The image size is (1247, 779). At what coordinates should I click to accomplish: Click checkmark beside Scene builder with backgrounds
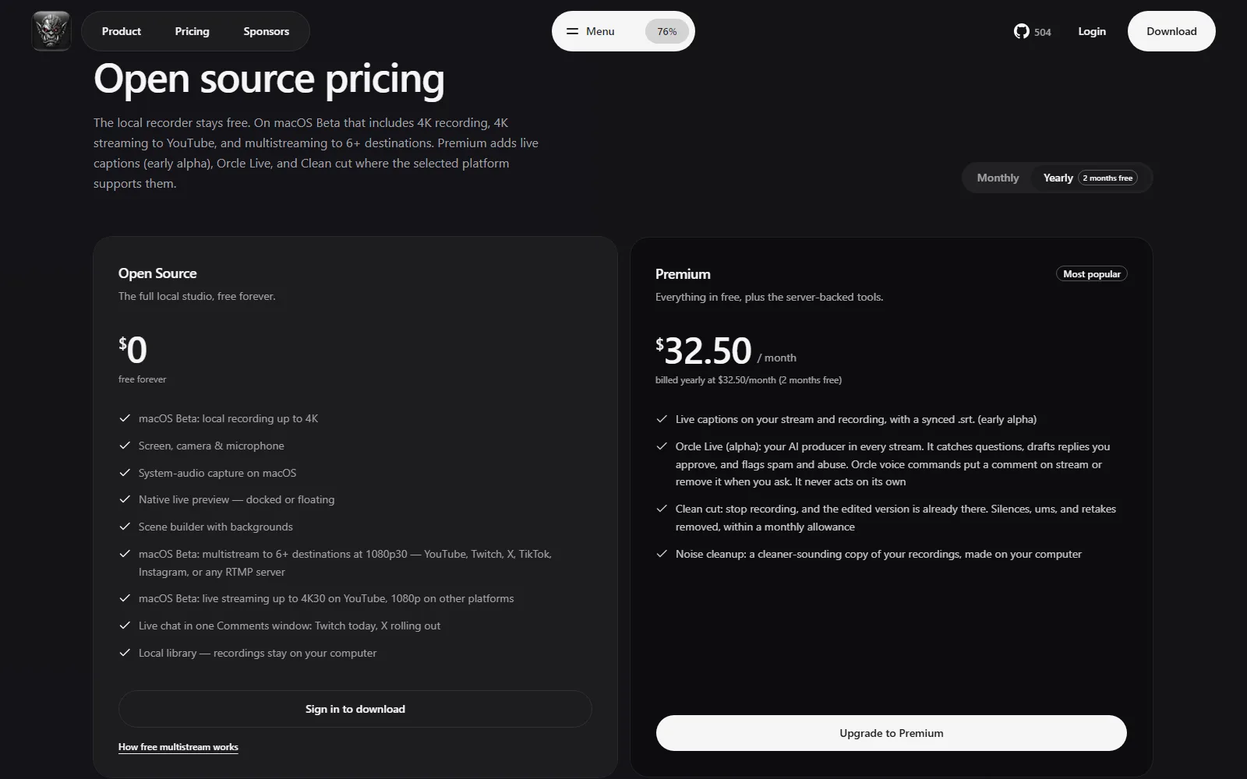pos(125,527)
